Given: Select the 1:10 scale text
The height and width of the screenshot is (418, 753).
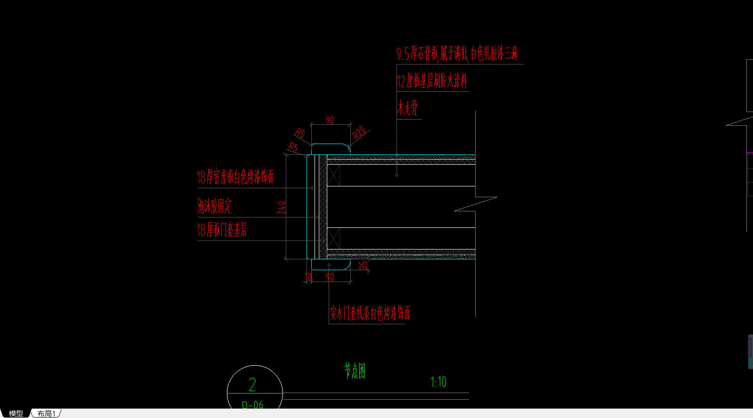Looking at the screenshot, I should 438,382.
